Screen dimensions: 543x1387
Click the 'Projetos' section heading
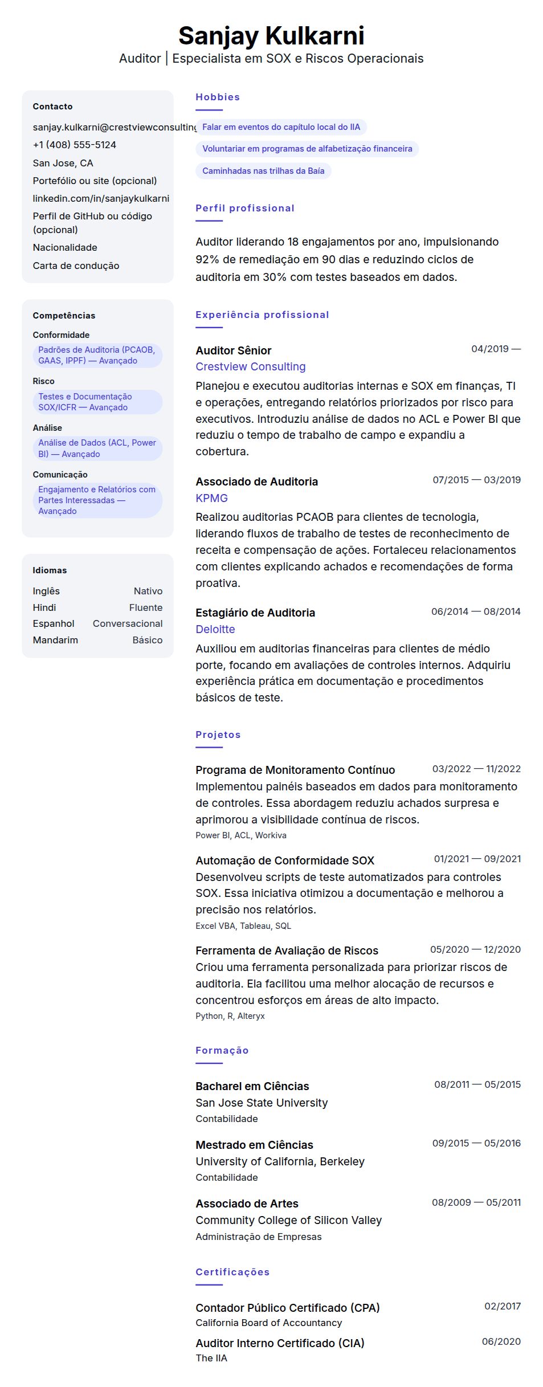[x=218, y=735]
